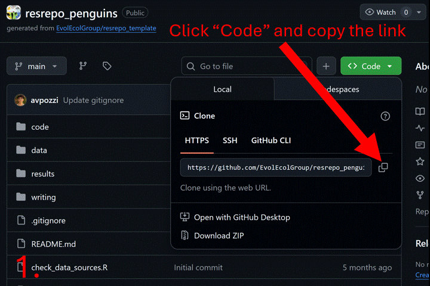Click the clone URL text field

tap(276, 167)
